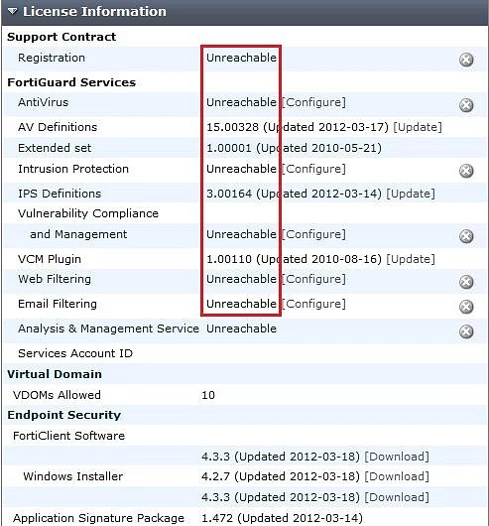Open the Web Filtering Configure link

(313, 279)
